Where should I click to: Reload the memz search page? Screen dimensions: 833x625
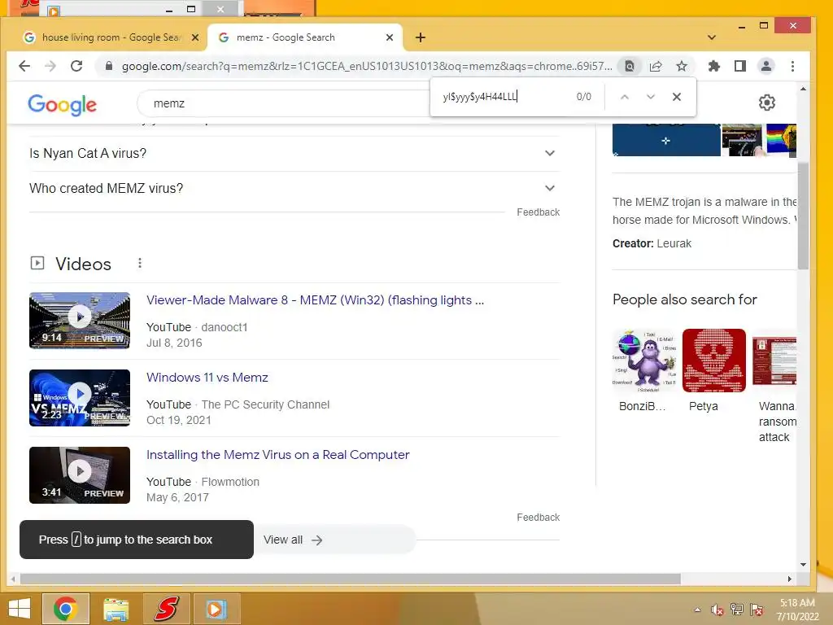coord(76,66)
